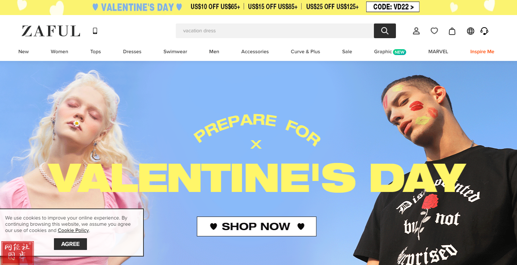Open the Women menu

point(59,52)
